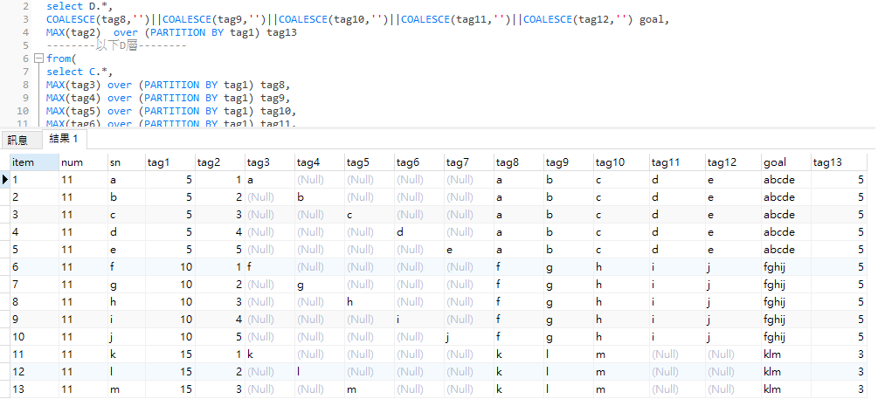Select the 結果 1 tab
This screenshot has height=399, width=878.
pos(63,140)
